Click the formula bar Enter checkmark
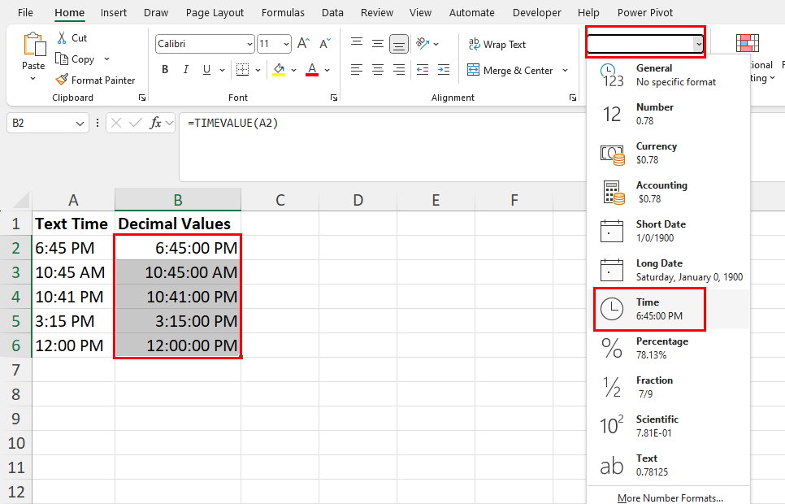This screenshot has height=504, width=785. [x=135, y=123]
